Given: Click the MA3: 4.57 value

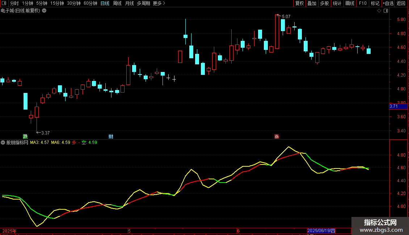Looking at the screenshot, I should coord(39,142).
